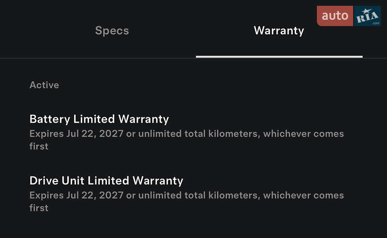Click the white underline beneath the Warranty tab
The width and height of the screenshot is (387, 238).
pos(279,56)
